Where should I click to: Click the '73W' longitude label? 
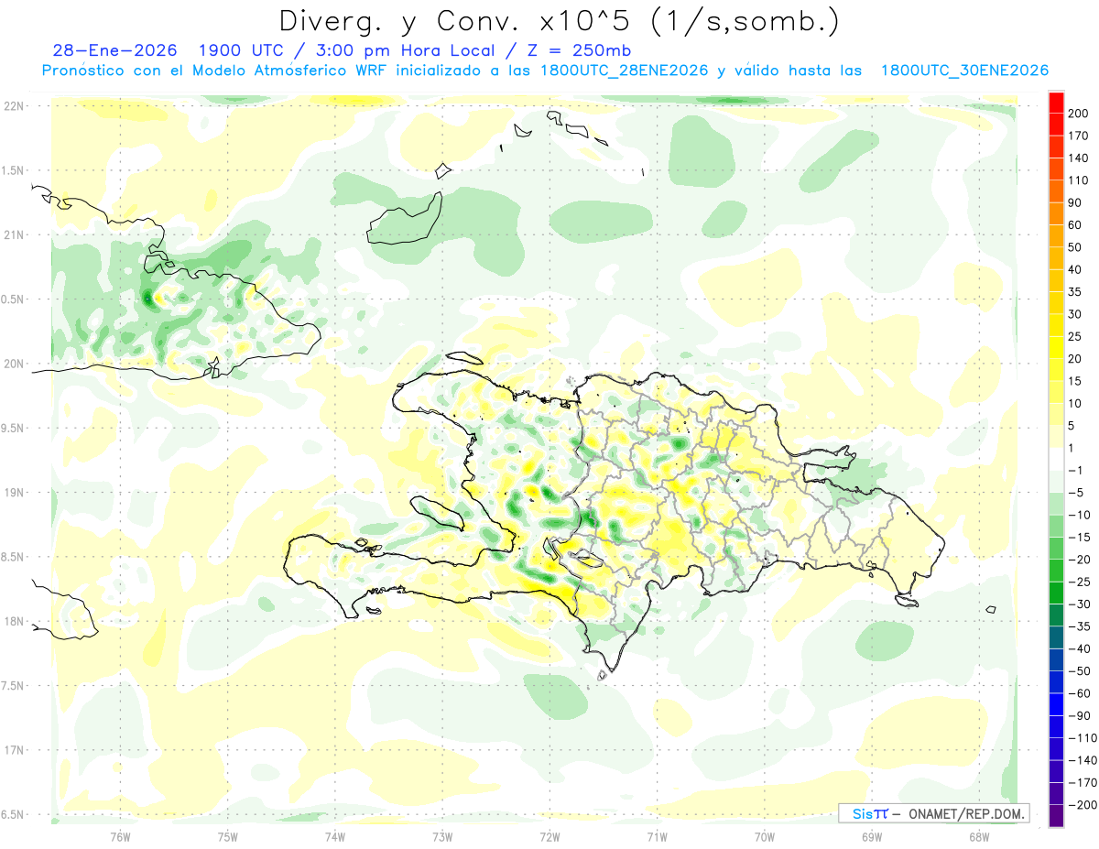[442, 837]
